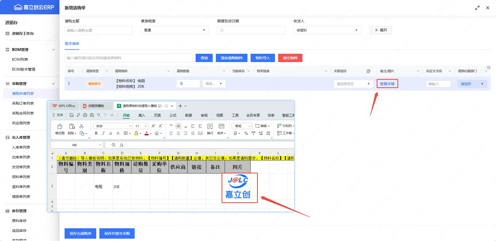The height and width of the screenshot is (241, 496).
Task: Click the 粘贴 paste icon in WPS
Action: (72, 126)
